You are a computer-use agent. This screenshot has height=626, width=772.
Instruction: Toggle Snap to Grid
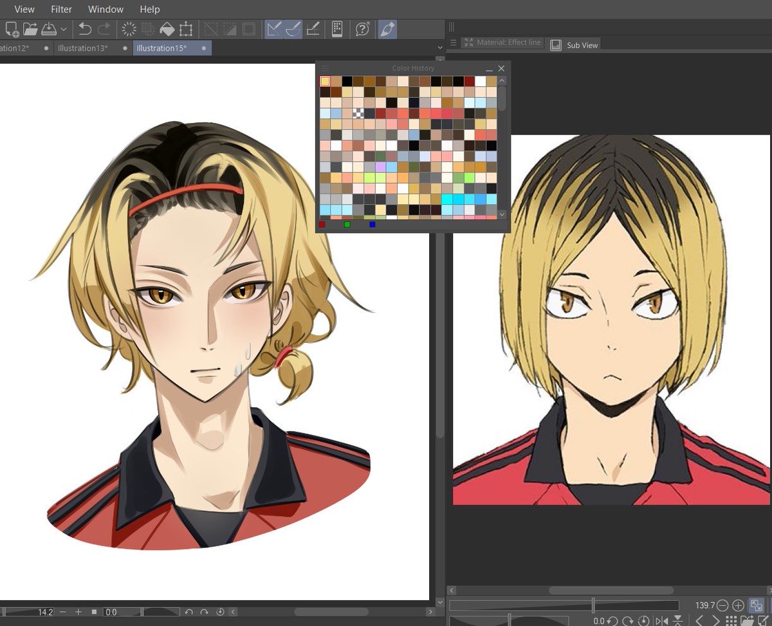[x=313, y=29]
